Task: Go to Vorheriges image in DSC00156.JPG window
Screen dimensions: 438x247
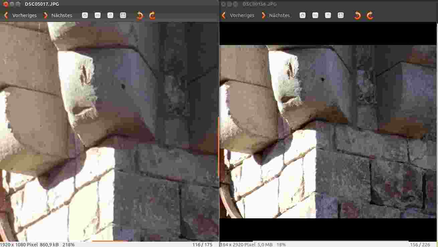Action: pyautogui.click(x=238, y=15)
